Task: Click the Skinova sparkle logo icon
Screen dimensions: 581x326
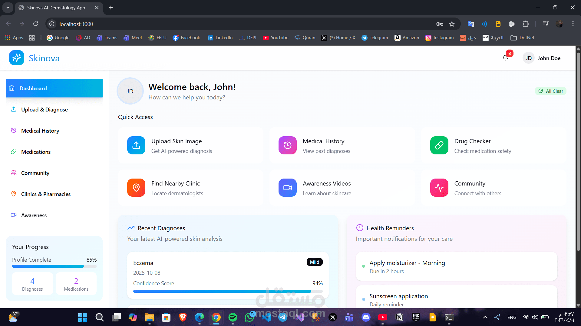Action: pos(17,58)
